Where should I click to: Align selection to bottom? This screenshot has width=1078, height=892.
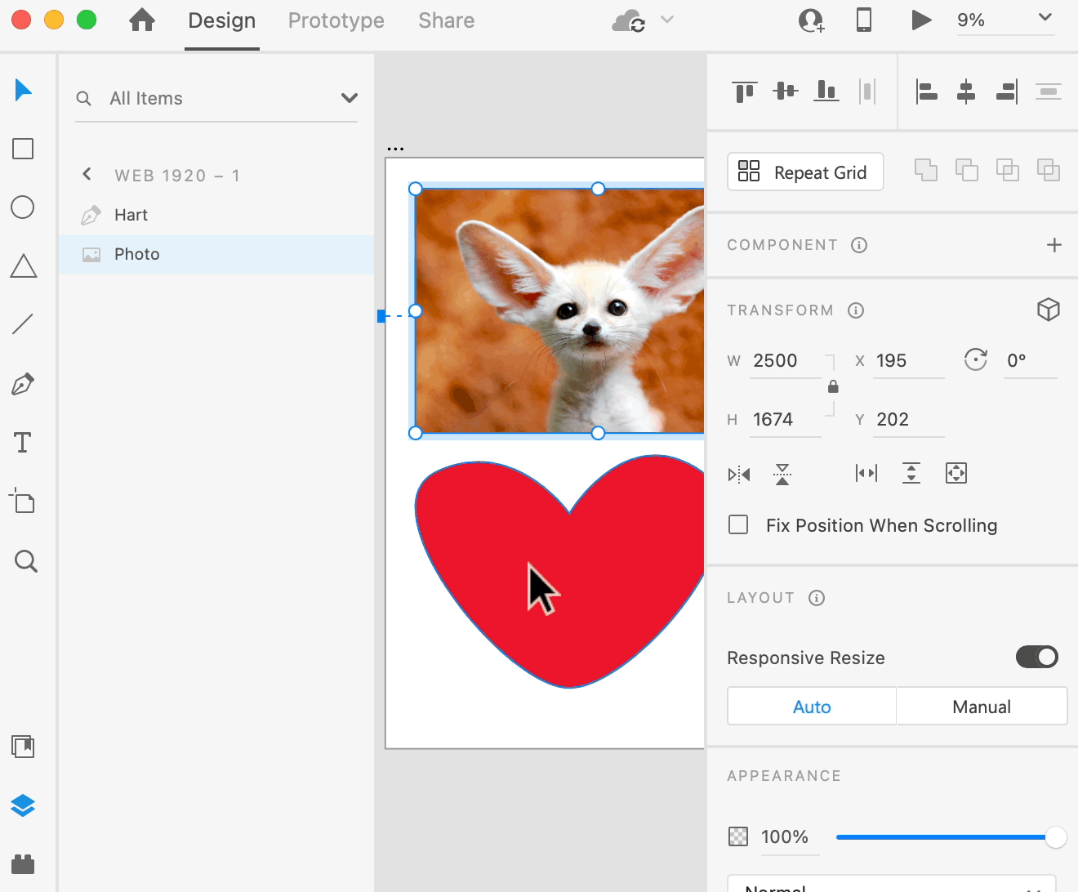click(826, 91)
